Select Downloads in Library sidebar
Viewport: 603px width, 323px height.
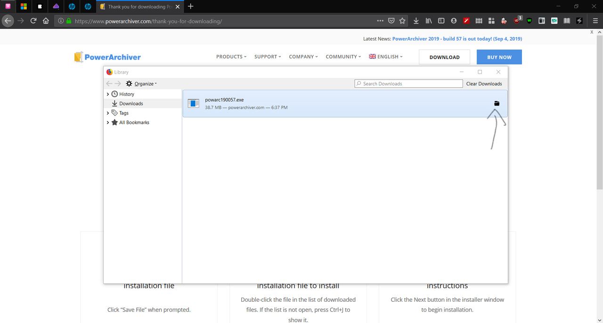131,104
